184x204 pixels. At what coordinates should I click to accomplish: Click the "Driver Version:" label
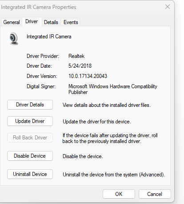[x=42, y=76]
